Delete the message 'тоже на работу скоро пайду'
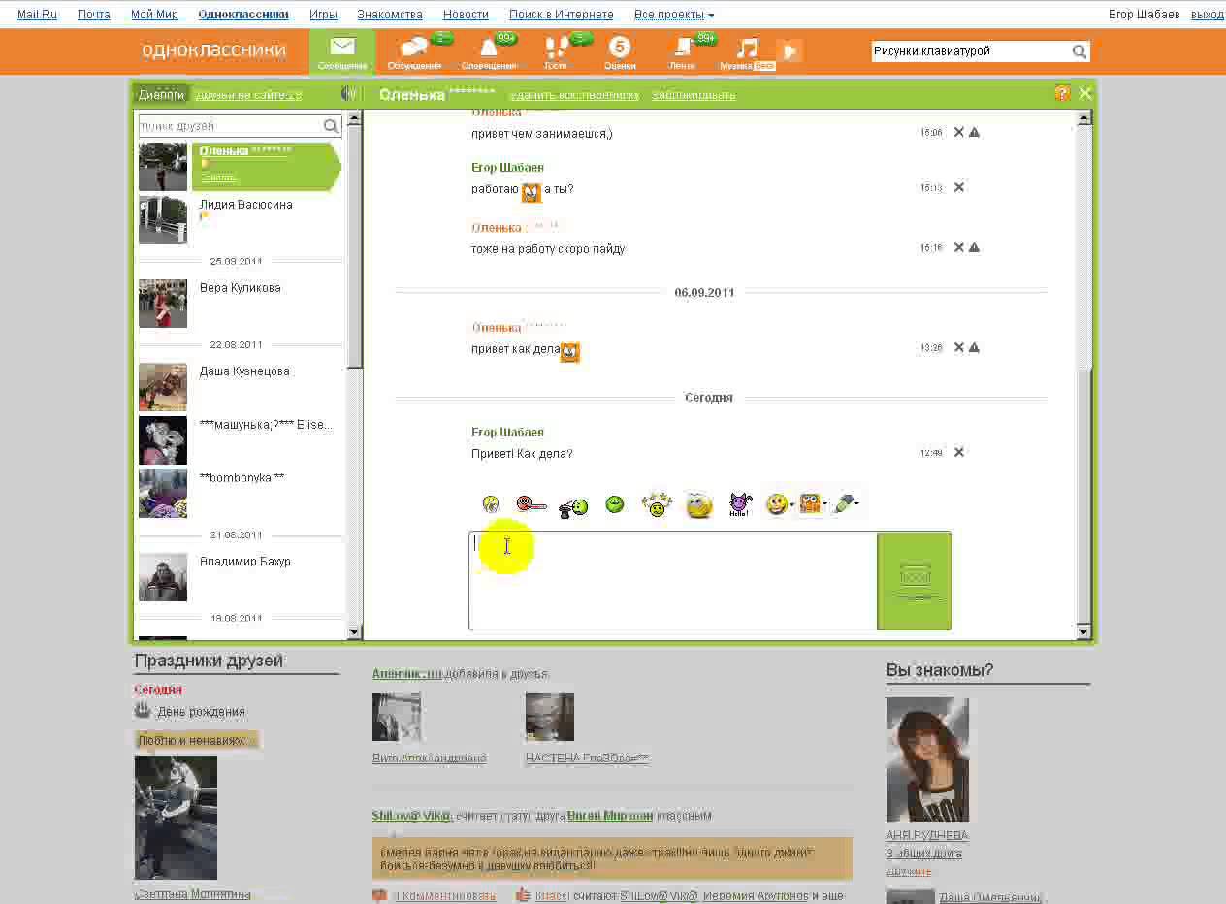 click(x=958, y=247)
